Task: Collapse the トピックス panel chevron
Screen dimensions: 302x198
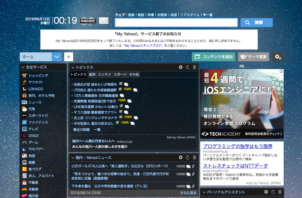Action: (73, 67)
